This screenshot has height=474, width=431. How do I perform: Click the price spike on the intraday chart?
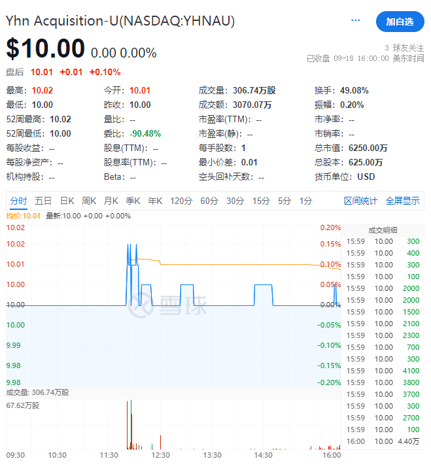128,246
